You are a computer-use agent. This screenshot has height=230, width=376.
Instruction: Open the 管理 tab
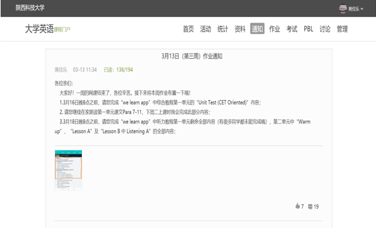(342, 29)
